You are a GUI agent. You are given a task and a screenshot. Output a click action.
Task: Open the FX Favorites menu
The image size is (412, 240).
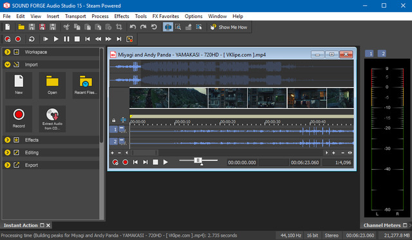click(165, 16)
